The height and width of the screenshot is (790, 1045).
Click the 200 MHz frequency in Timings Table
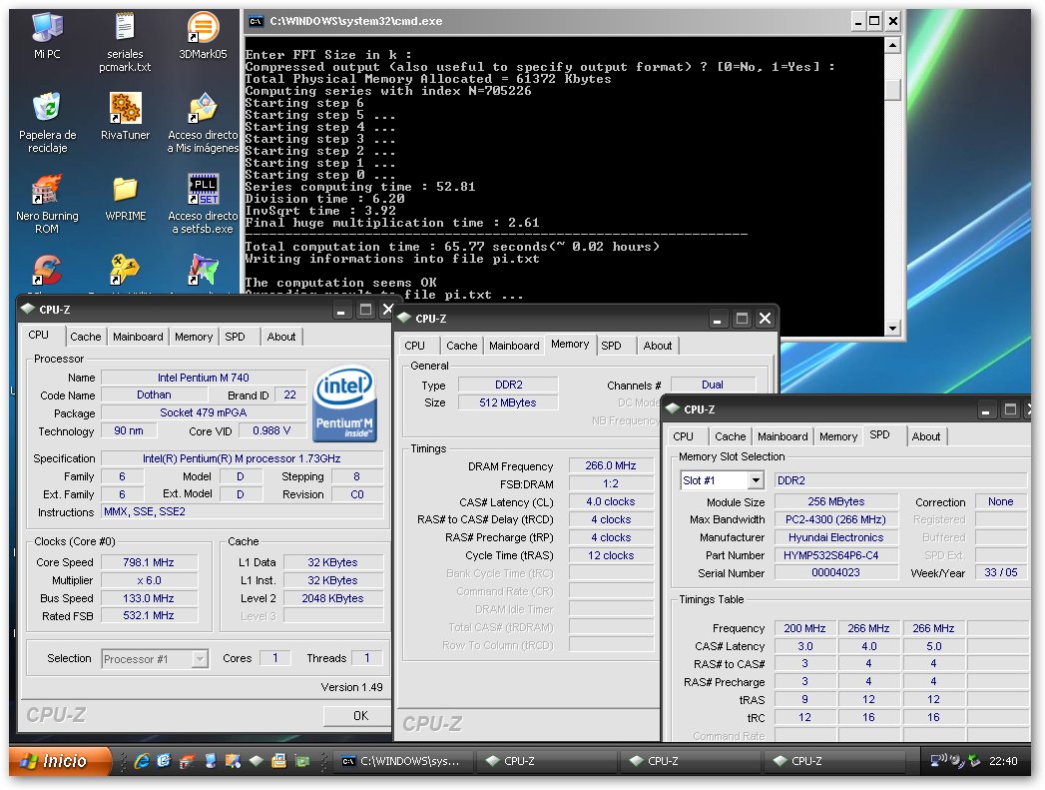[x=804, y=628]
